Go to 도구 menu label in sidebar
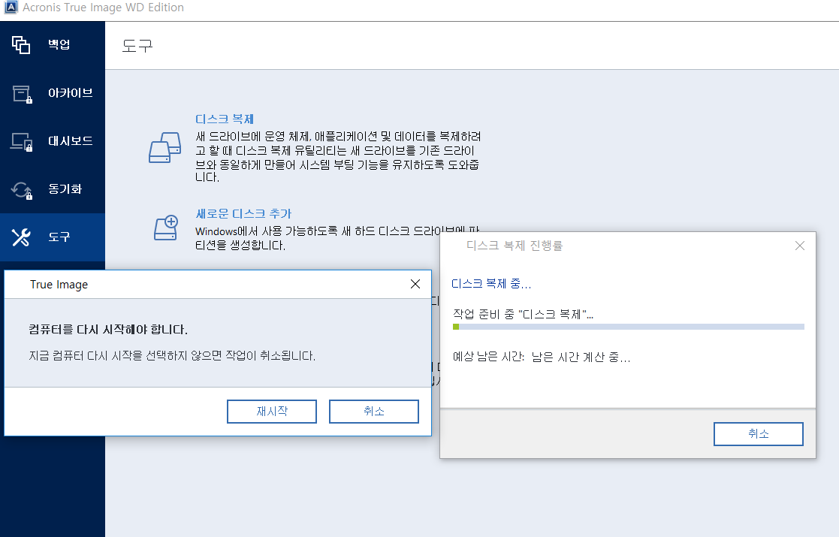Image resolution: width=839 pixels, height=537 pixels. [59, 237]
